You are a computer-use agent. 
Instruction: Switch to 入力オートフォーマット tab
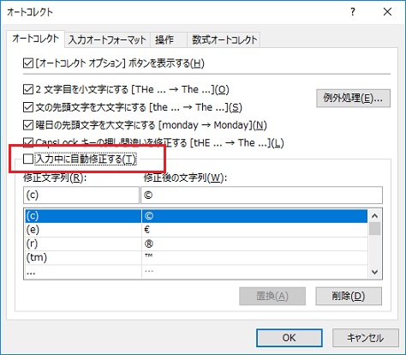coord(107,39)
